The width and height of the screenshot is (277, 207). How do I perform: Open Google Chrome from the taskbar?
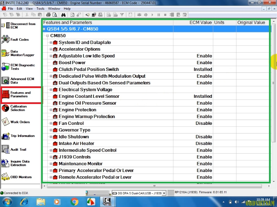pyautogui.click(x=74, y=202)
